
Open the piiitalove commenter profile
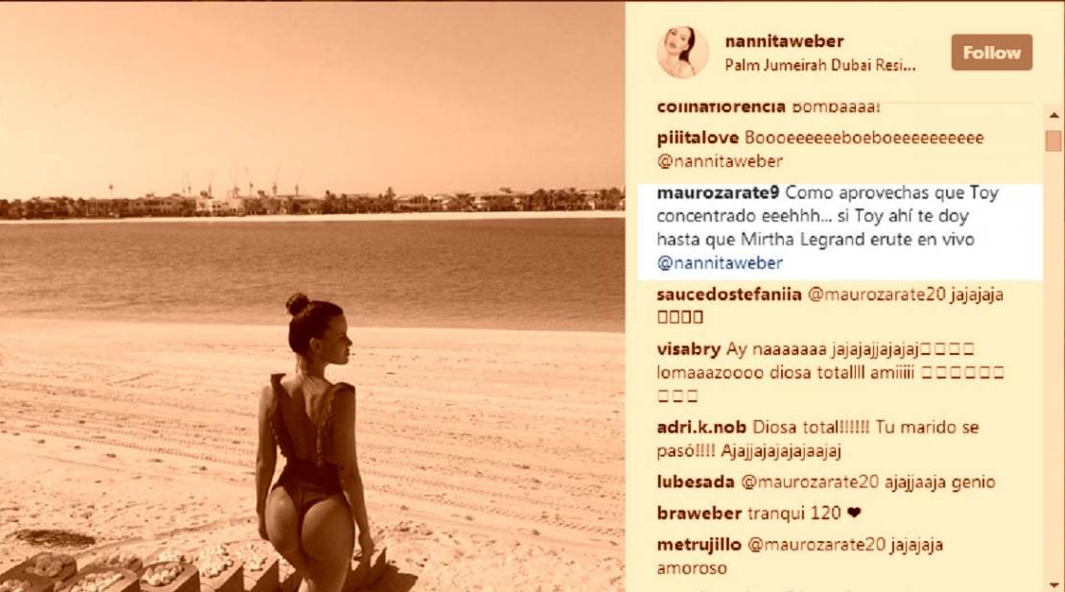tap(698, 138)
